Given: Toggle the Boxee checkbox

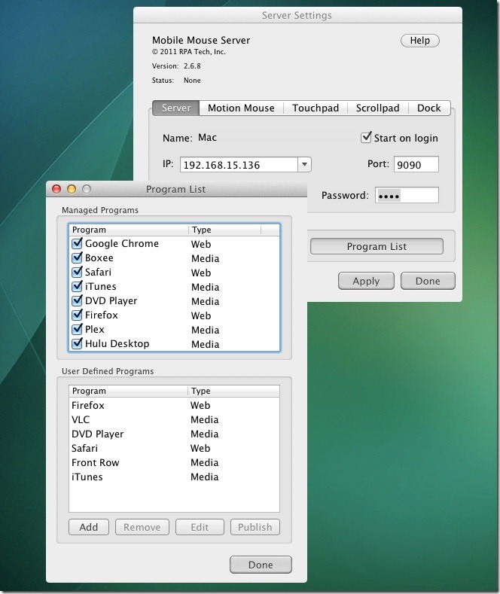Looking at the screenshot, I should point(77,257).
